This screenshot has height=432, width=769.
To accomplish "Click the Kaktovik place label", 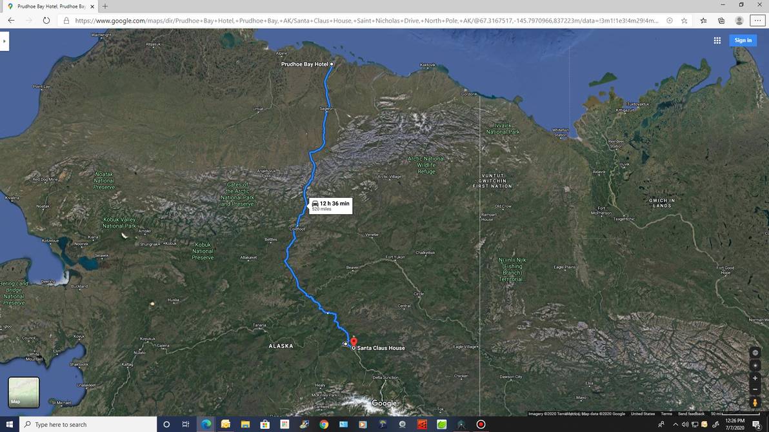I will [428, 64].
